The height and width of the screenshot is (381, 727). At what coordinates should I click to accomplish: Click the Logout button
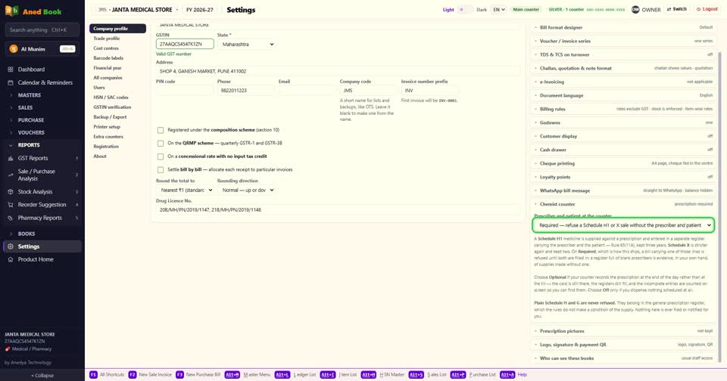(707, 9)
